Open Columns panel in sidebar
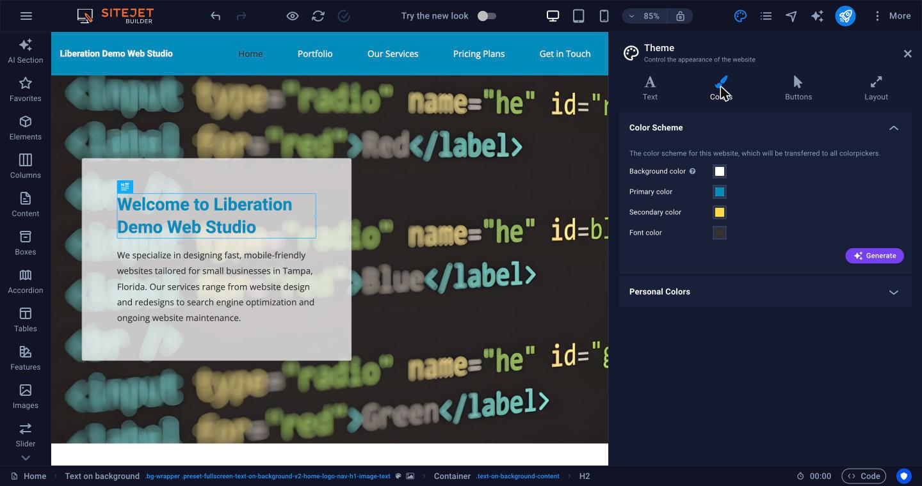Viewport: 922px width, 486px height. click(26, 166)
